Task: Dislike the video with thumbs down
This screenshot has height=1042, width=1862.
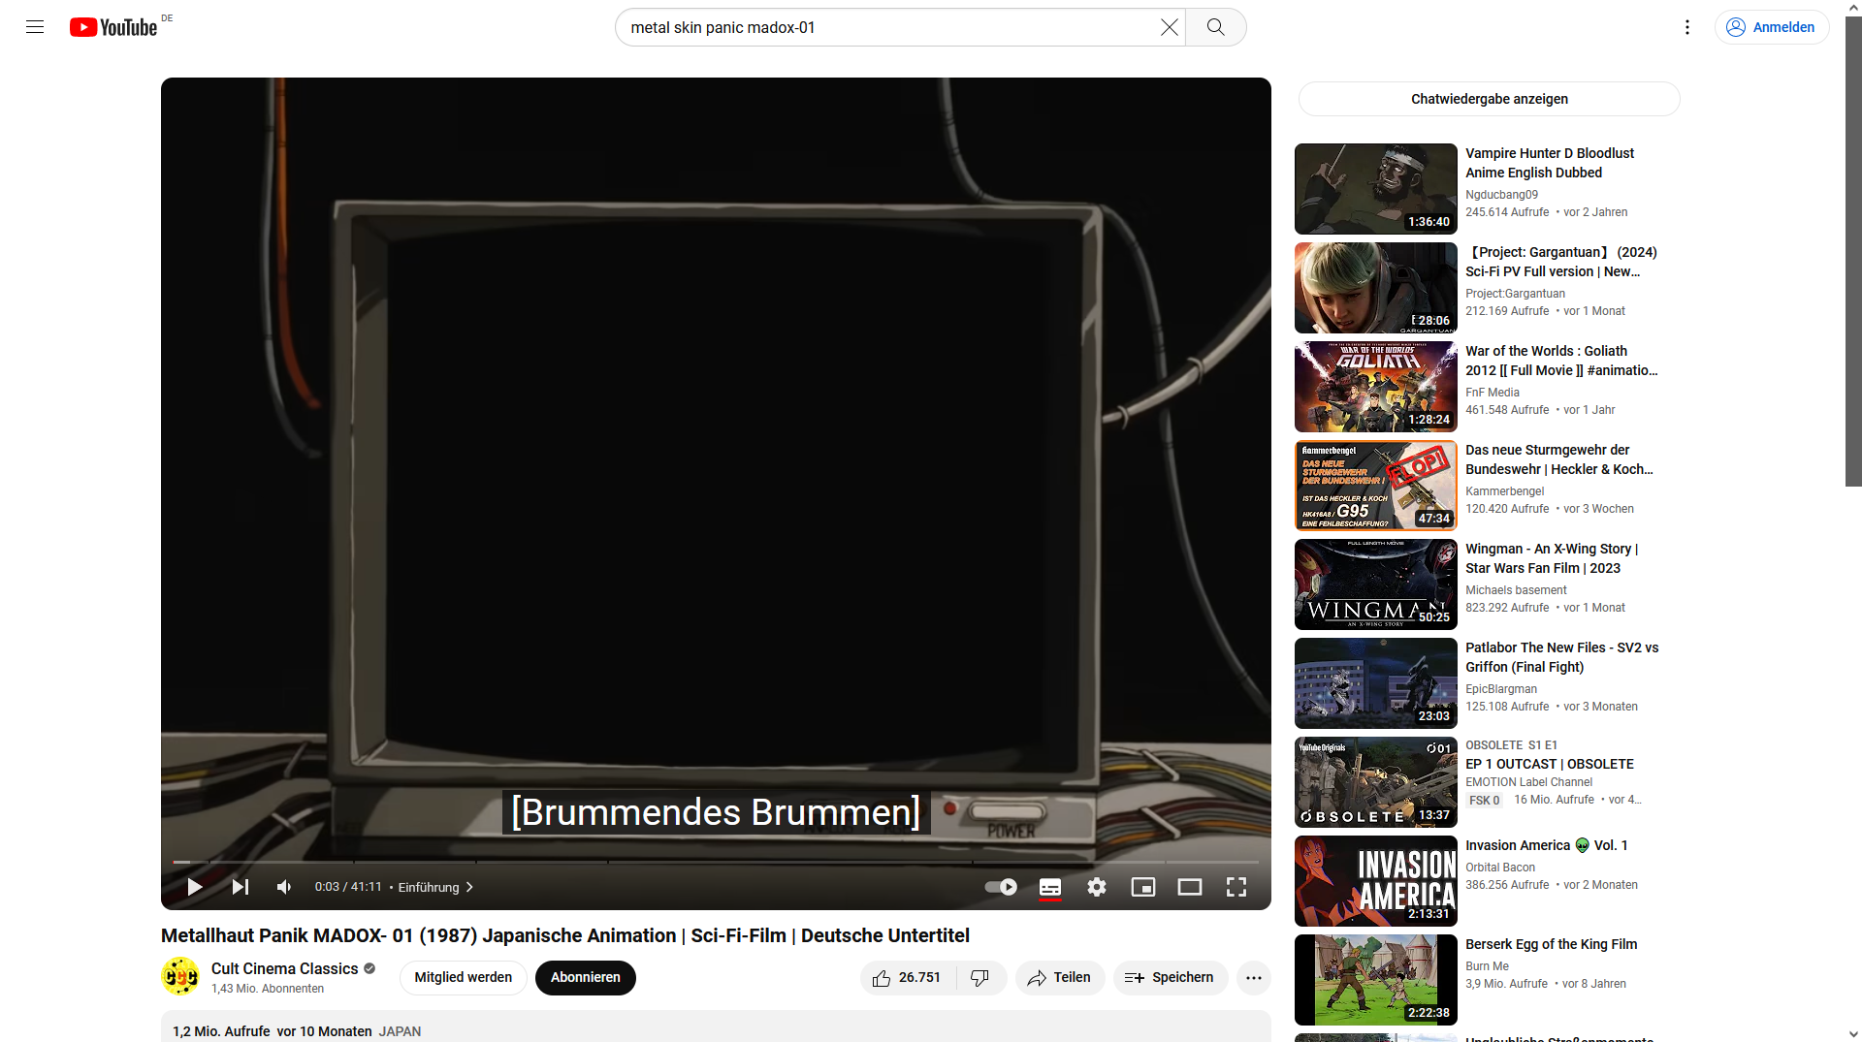Action: [x=980, y=977]
